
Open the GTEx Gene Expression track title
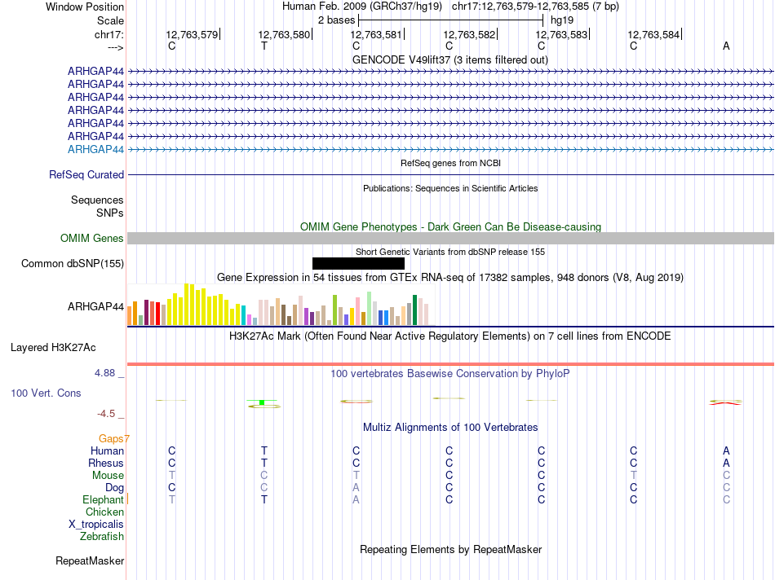tap(450, 278)
